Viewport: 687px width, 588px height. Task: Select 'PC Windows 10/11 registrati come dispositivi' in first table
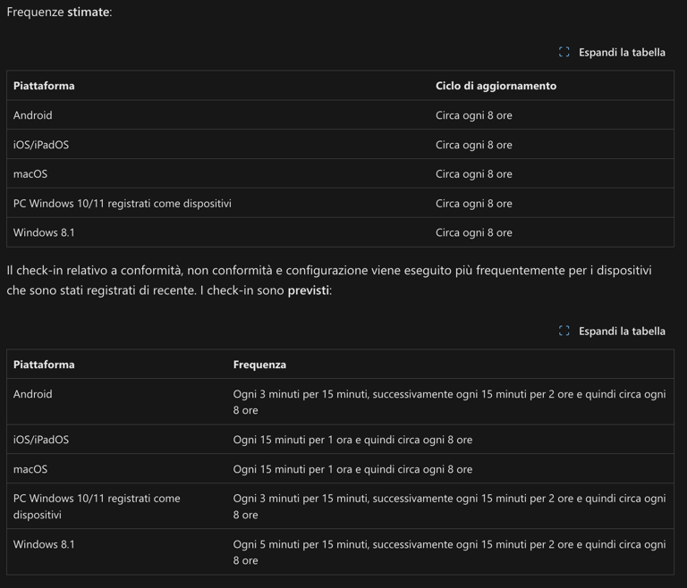(x=123, y=204)
